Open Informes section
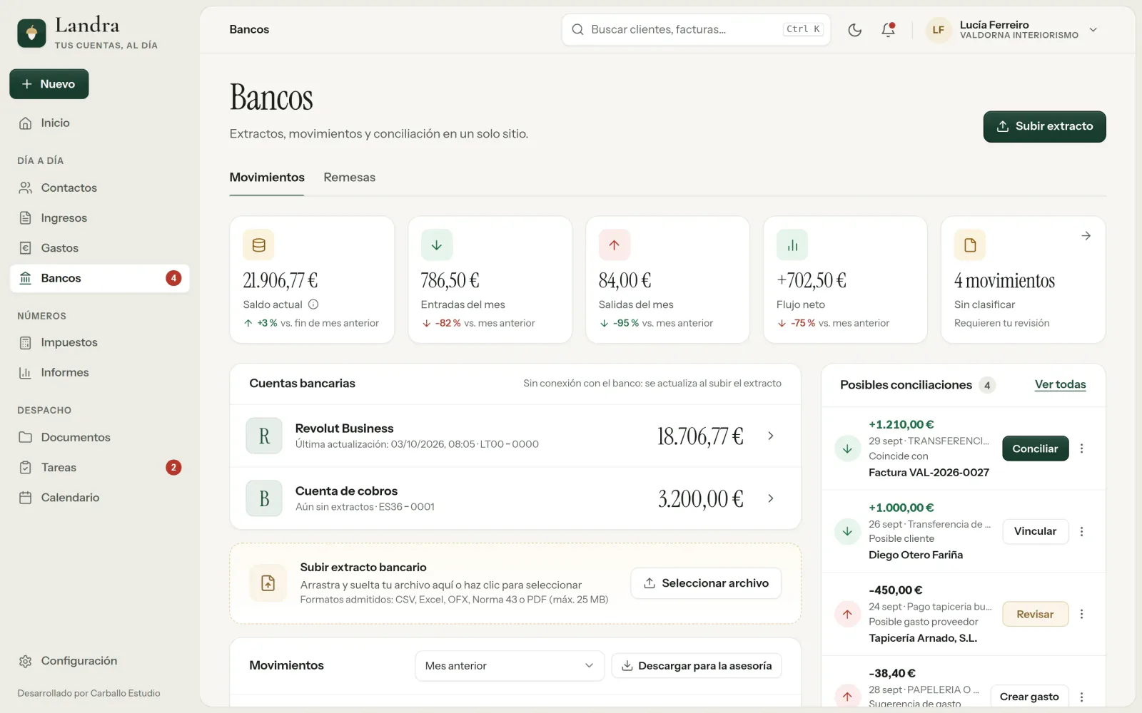This screenshot has height=713, width=1142. pos(99,372)
